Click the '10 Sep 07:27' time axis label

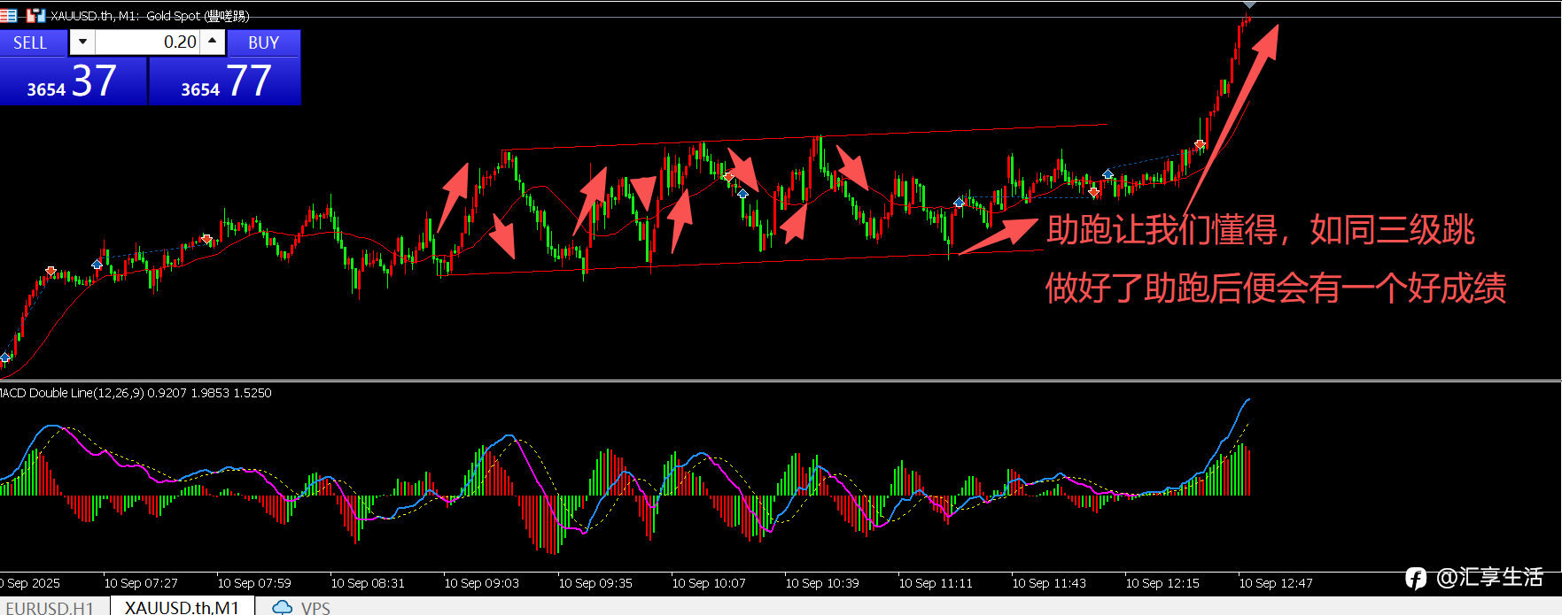(141, 583)
